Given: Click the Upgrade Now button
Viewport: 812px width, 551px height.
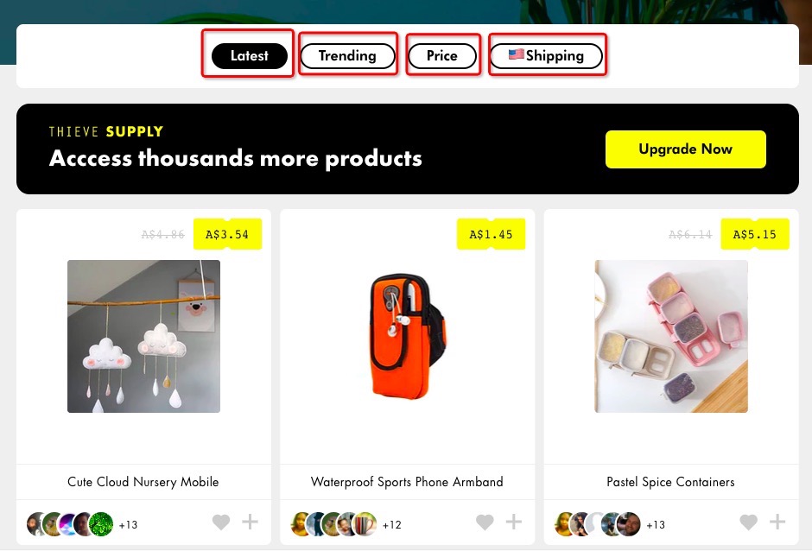Looking at the screenshot, I should coord(686,149).
